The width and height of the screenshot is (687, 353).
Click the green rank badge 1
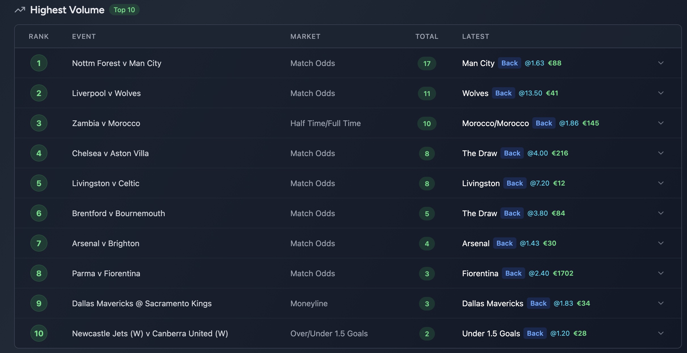coord(39,63)
